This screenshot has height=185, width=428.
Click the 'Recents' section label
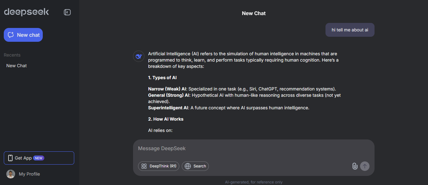pos(12,55)
